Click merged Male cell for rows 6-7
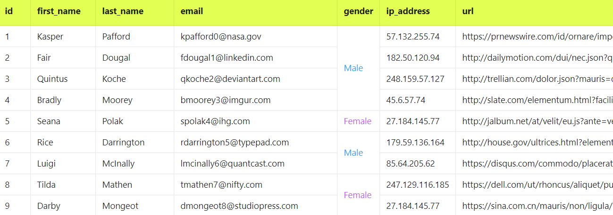This screenshot has height=215, width=613. [x=359, y=153]
